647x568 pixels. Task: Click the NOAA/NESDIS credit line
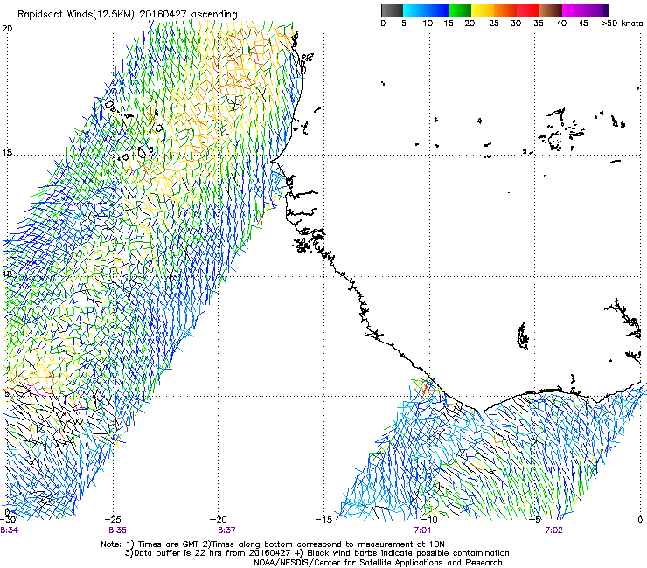[x=378, y=563]
